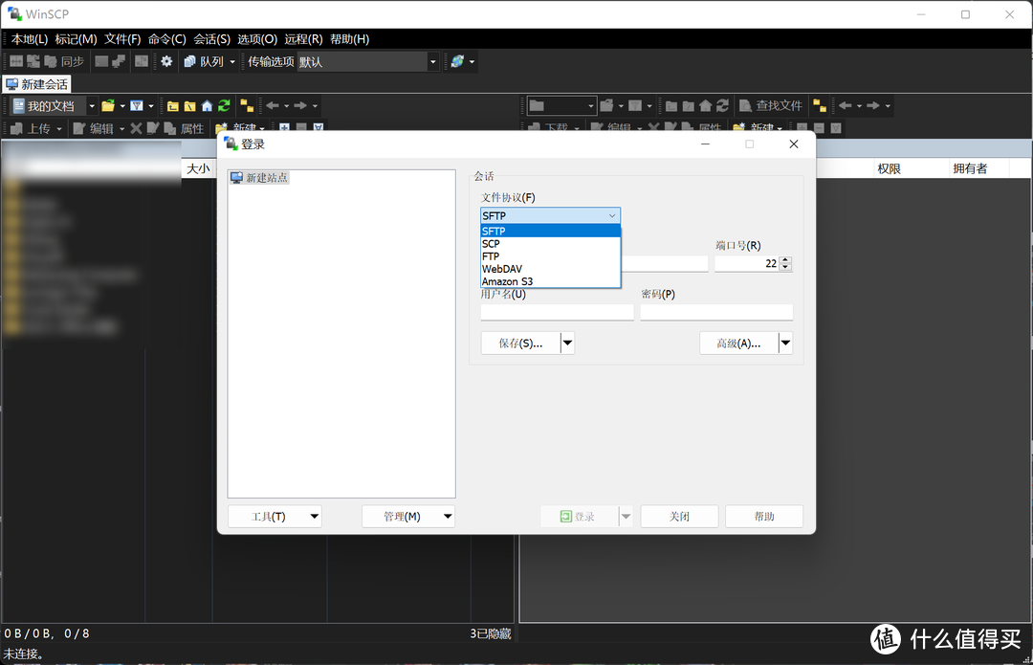Open the arrow beside 高级(A) button
Image resolution: width=1033 pixels, height=665 pixels.
coord(785,344)
